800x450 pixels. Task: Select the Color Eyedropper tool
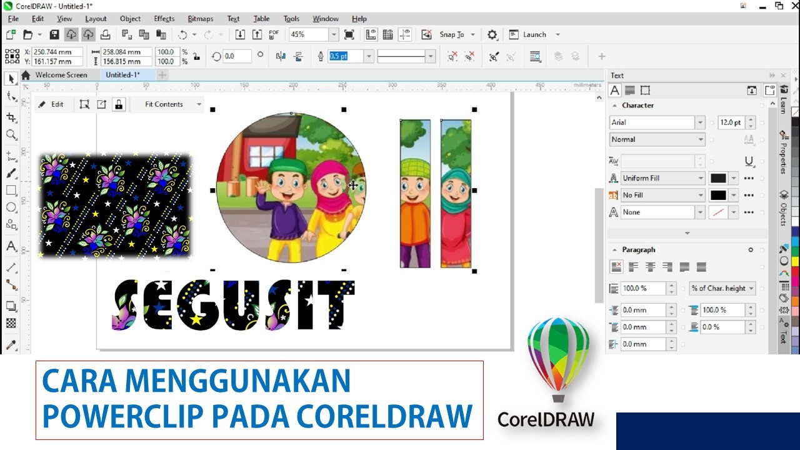pos(11,344)
